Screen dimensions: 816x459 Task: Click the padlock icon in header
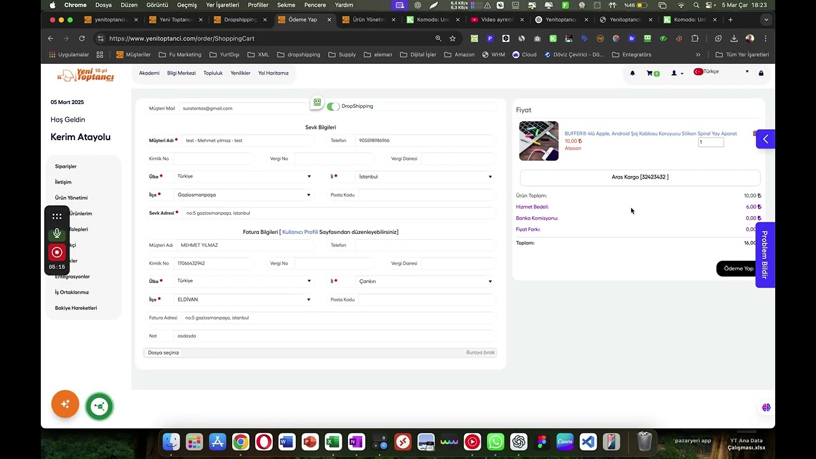pos(761,73)
